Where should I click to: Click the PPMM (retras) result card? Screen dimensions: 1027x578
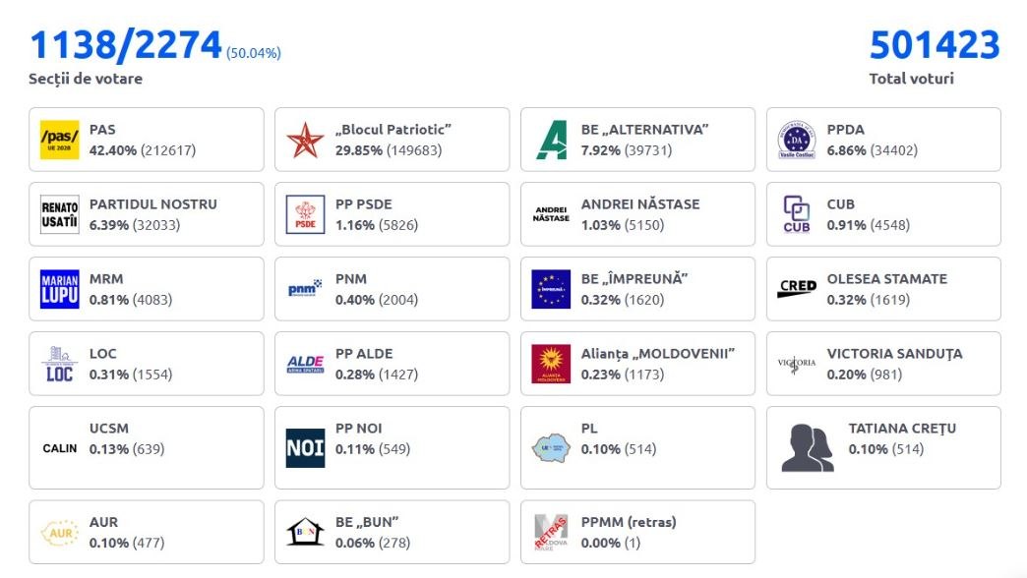tap(637, 532)
